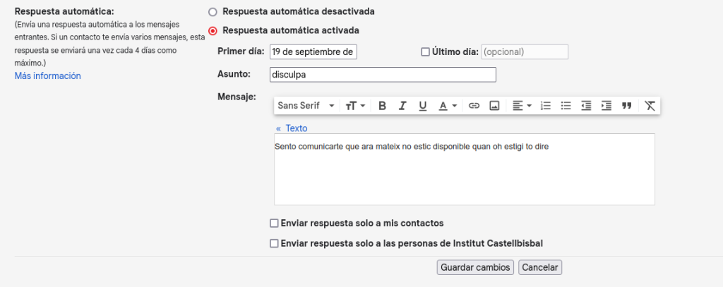
Task: Create a numbered list in message
Action: click(546, 106)
